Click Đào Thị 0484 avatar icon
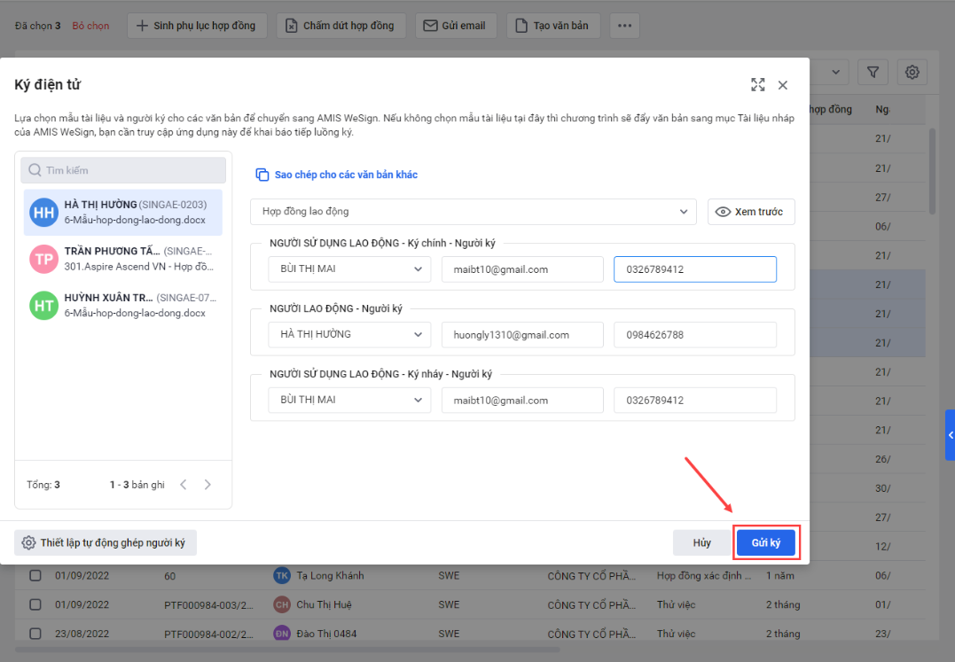955x662 pixels. pyautogui.click(x=281, y=634)
